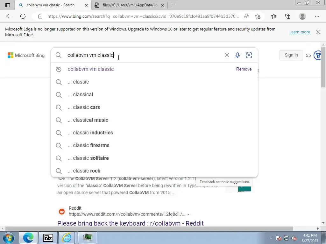
Task: Open Edge Settings and more menu
Action: point(317,16)
